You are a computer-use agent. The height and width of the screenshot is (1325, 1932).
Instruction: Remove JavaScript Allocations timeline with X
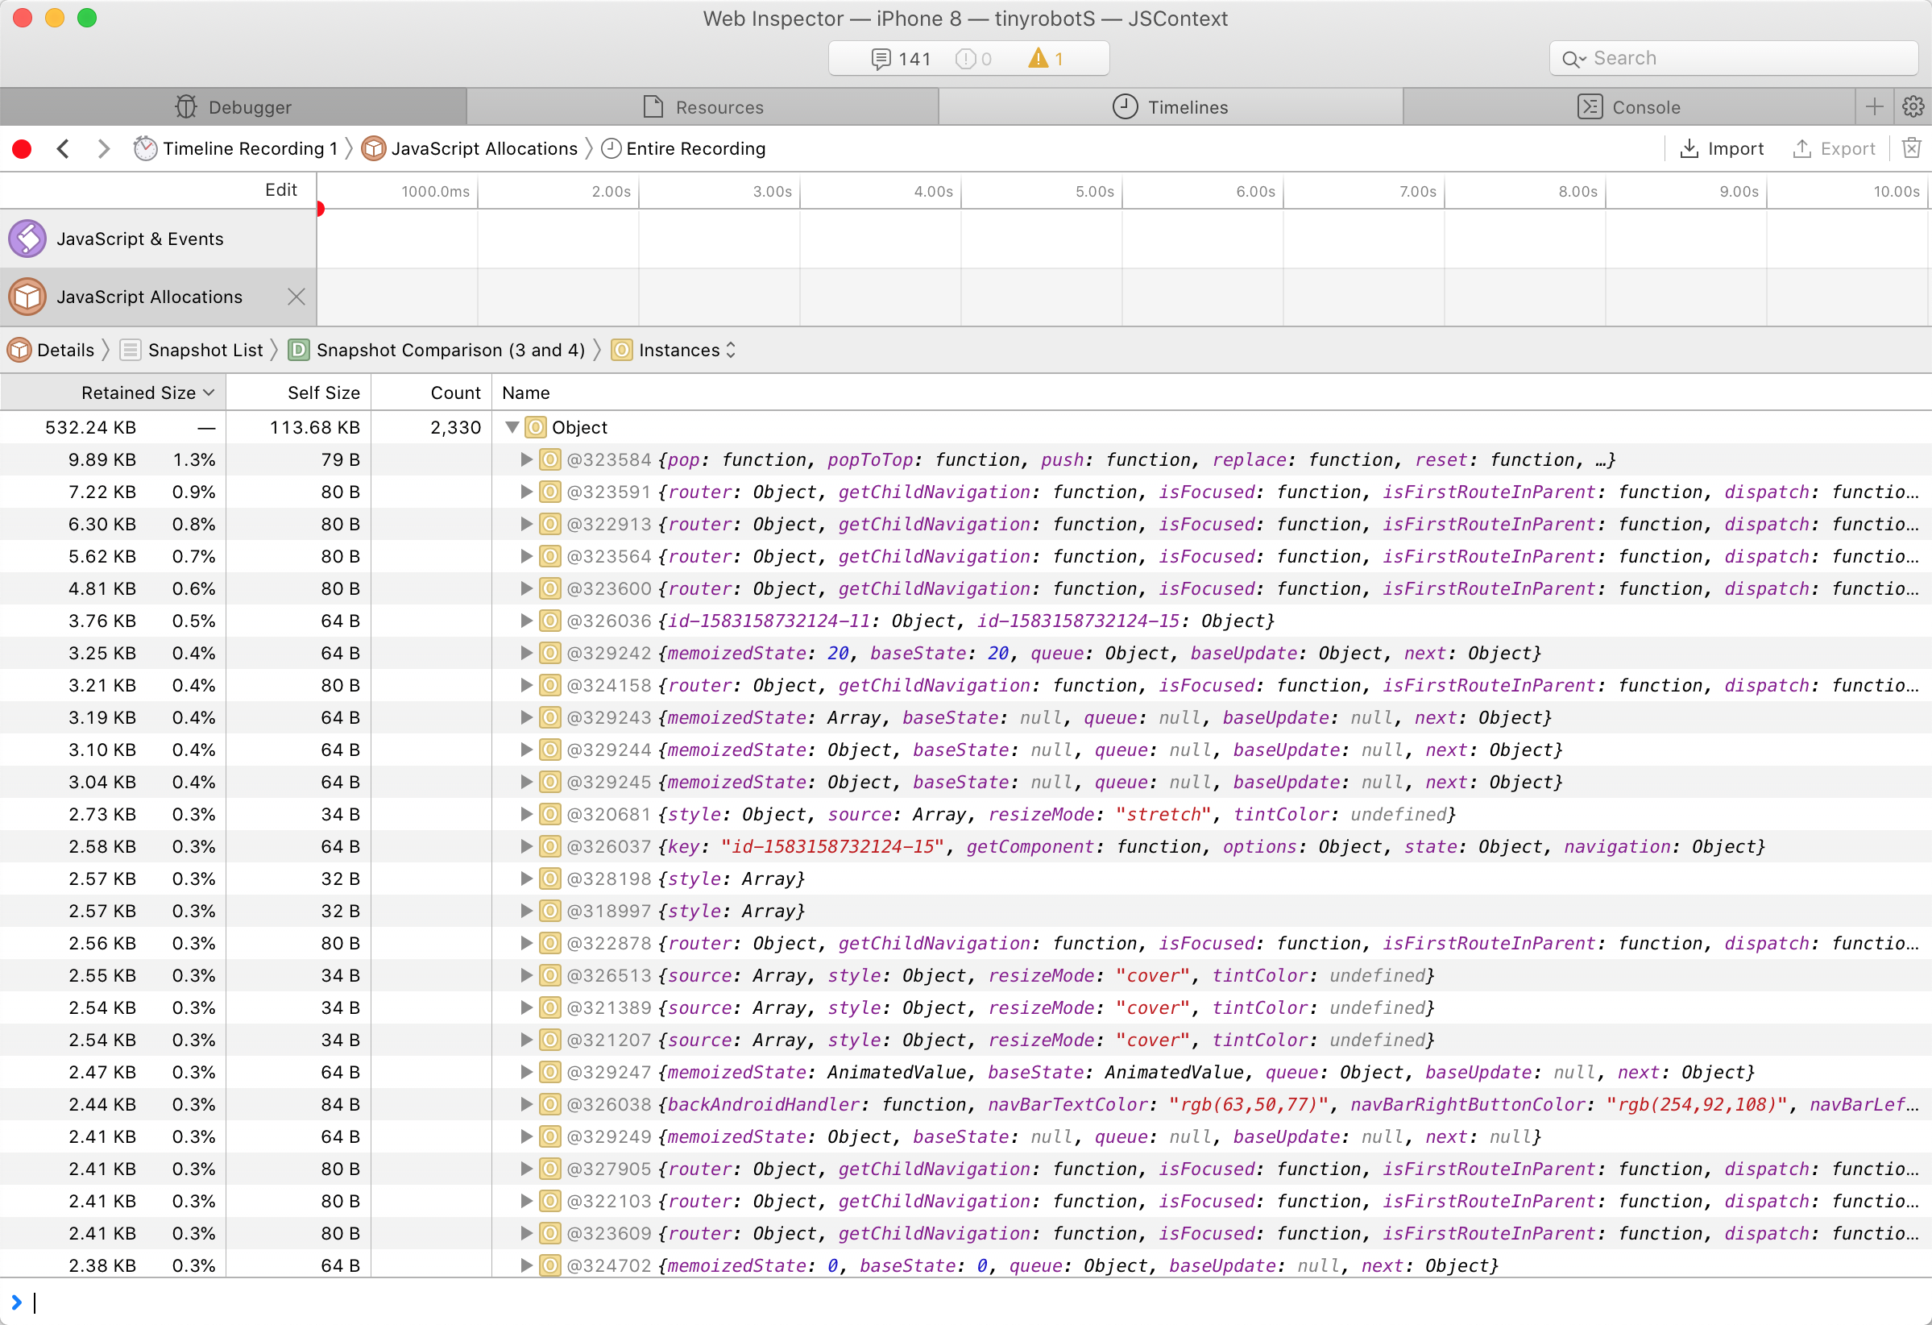[296, 297]
